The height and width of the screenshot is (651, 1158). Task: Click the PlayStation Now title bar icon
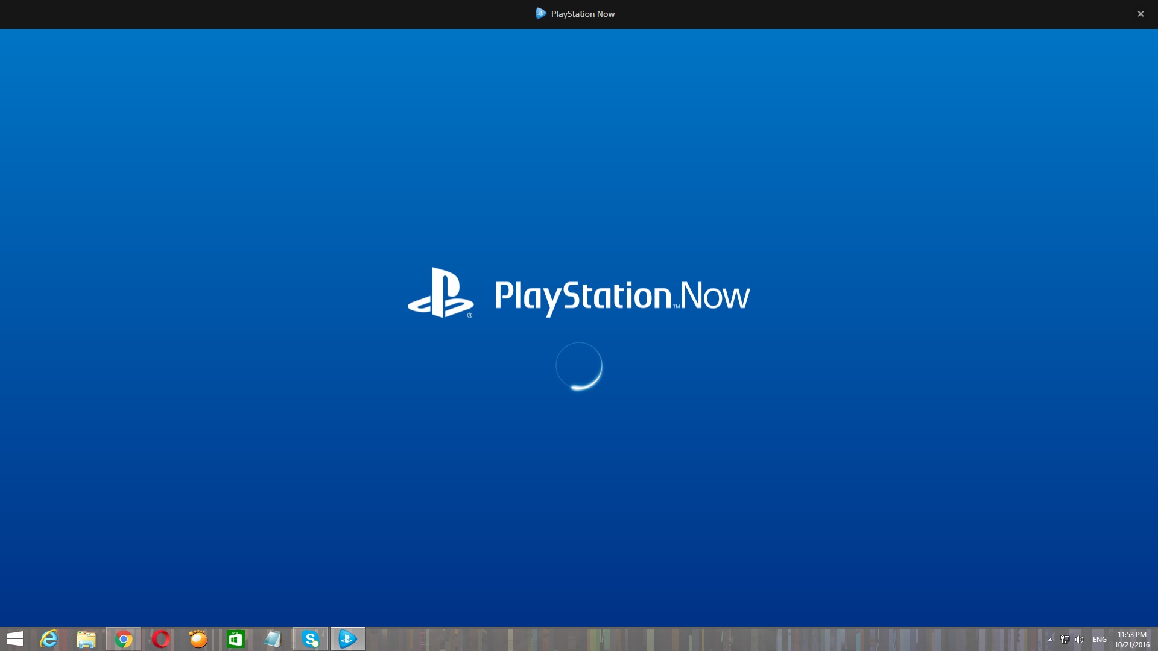[x=540, y=13]
